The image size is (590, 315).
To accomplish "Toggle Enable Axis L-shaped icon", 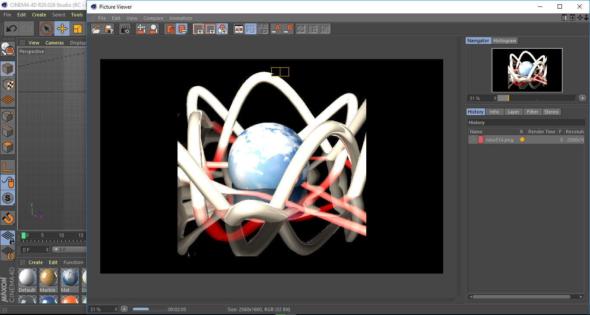I will [8, 167].
